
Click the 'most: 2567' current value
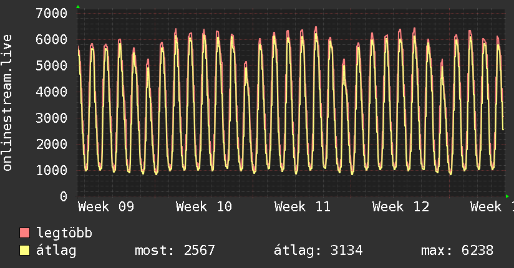point(175,251)
